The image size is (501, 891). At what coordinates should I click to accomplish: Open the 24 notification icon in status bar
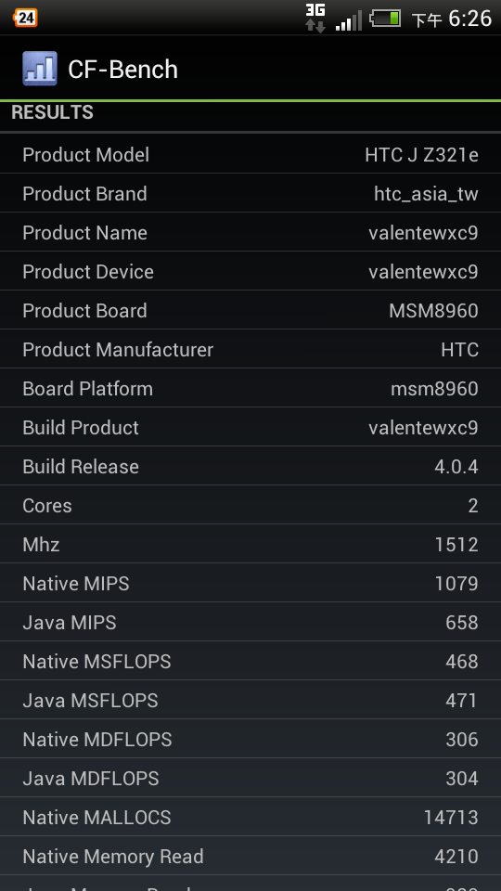[x=25, y=19]
